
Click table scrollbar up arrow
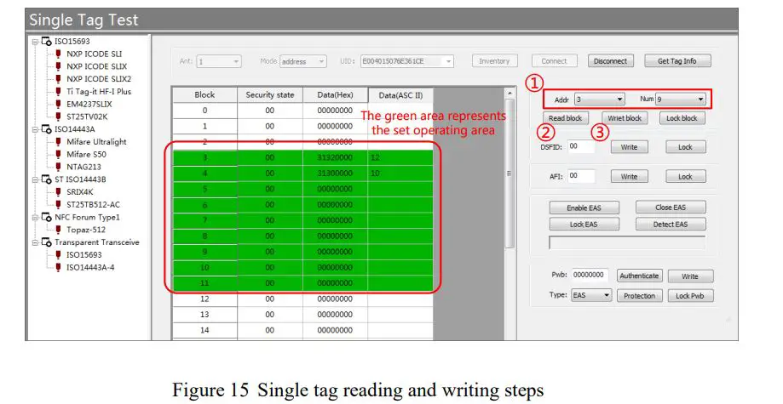click(510, 93)
